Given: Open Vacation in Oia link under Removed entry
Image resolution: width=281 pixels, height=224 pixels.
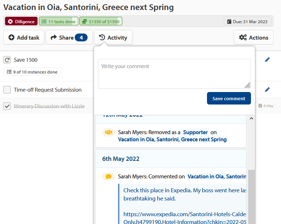Looking at the screenshot, I should click(x=172, y=139).
